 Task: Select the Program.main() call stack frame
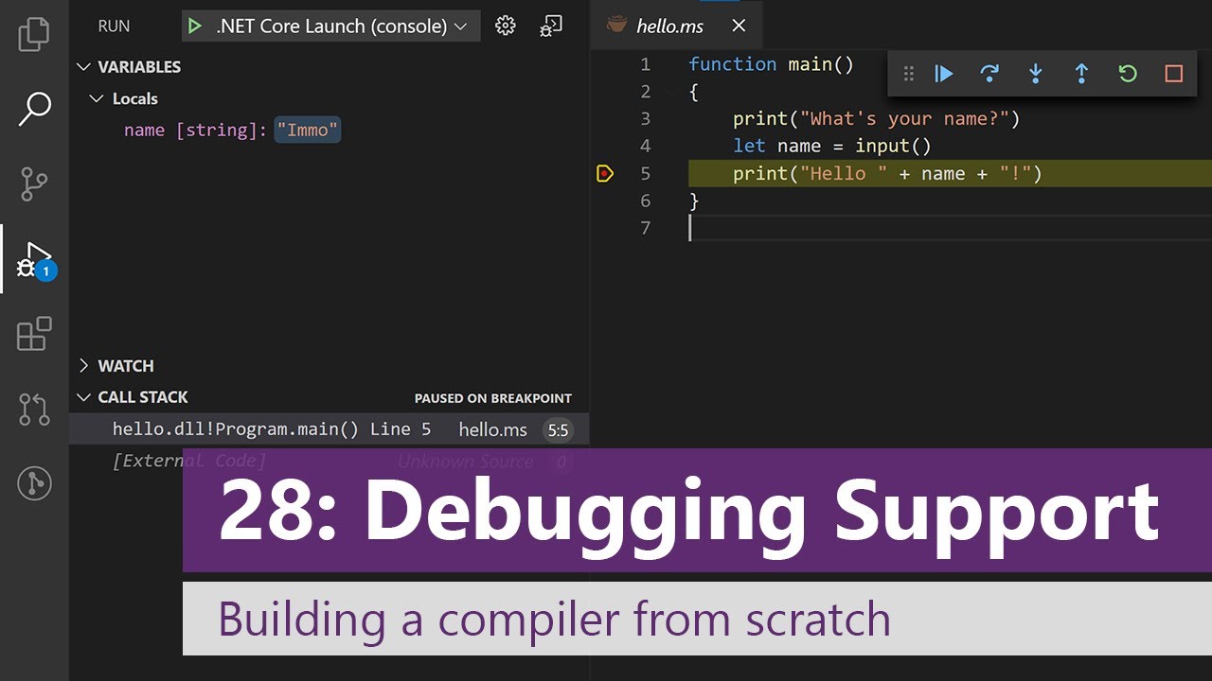(x=330, y=429)
